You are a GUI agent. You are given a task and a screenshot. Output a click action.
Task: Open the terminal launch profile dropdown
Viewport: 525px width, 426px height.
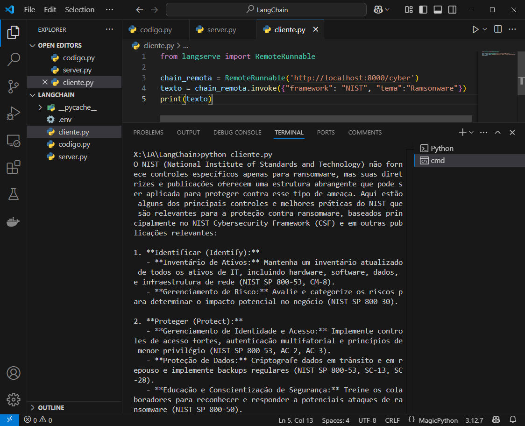tap(471, 132)
